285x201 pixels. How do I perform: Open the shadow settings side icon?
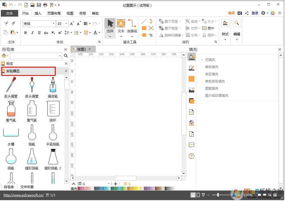pyautogui.click(x=192, y=101)
